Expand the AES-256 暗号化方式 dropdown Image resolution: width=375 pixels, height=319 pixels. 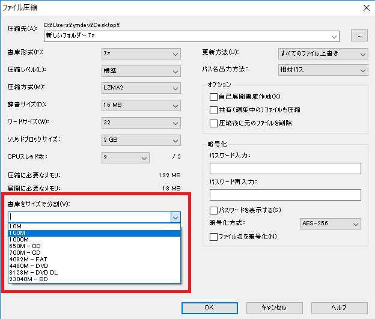click(330, 224)
